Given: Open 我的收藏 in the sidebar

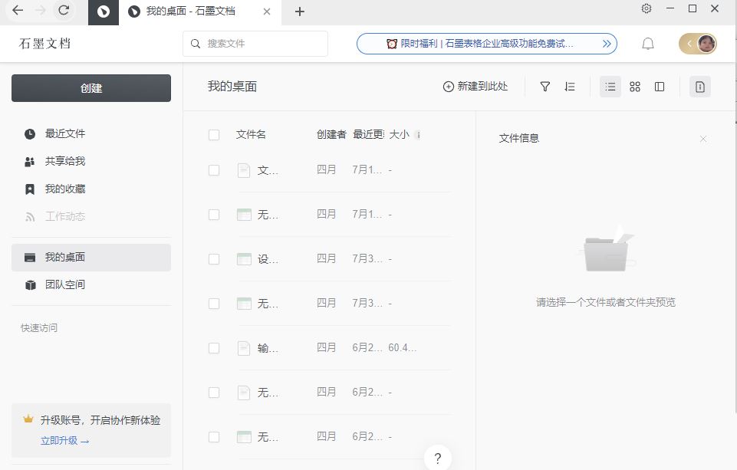Looking at the screenshot, I should 91,189.
